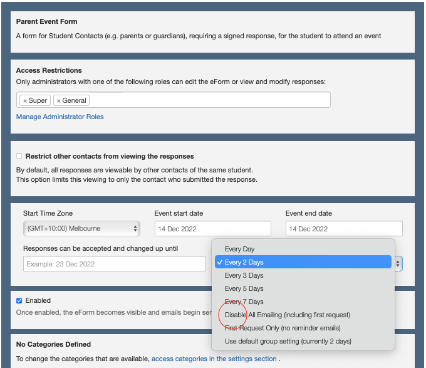
Task: Toggle Restrict other contacts from viewing checkbox
Action: (19, 156)
